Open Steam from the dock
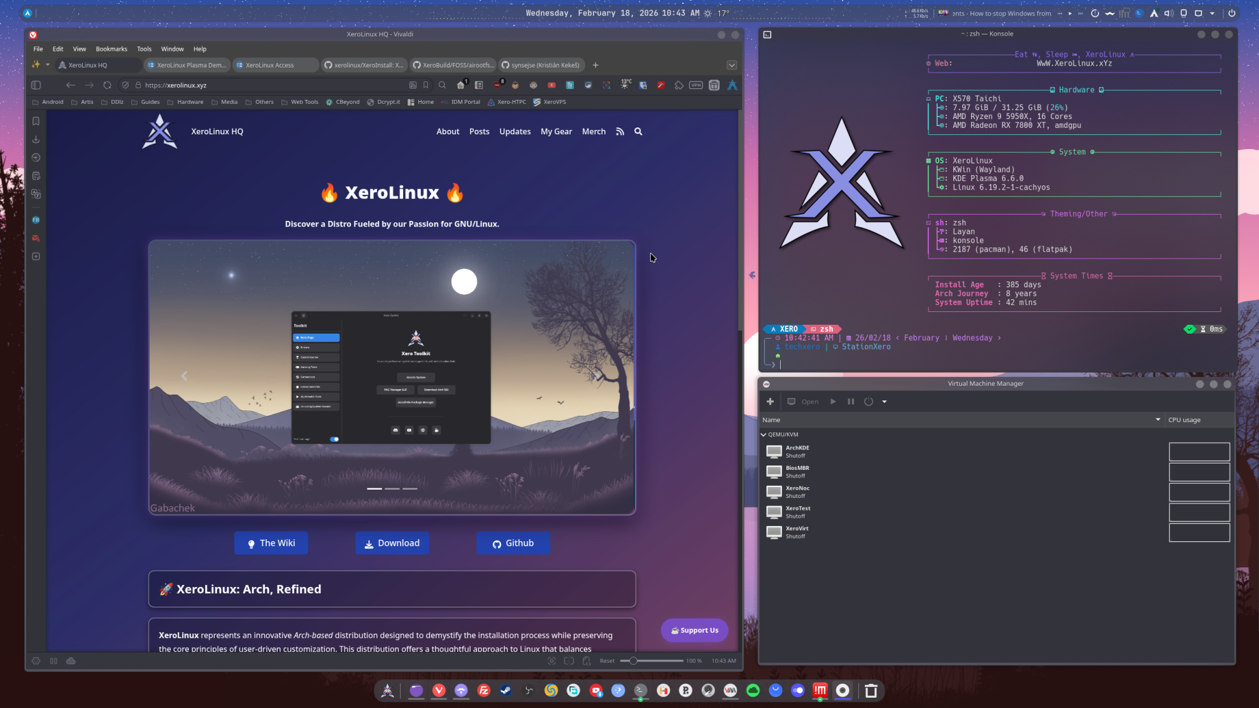Viewport: 1259px width, 708px height. pos(506,691)
